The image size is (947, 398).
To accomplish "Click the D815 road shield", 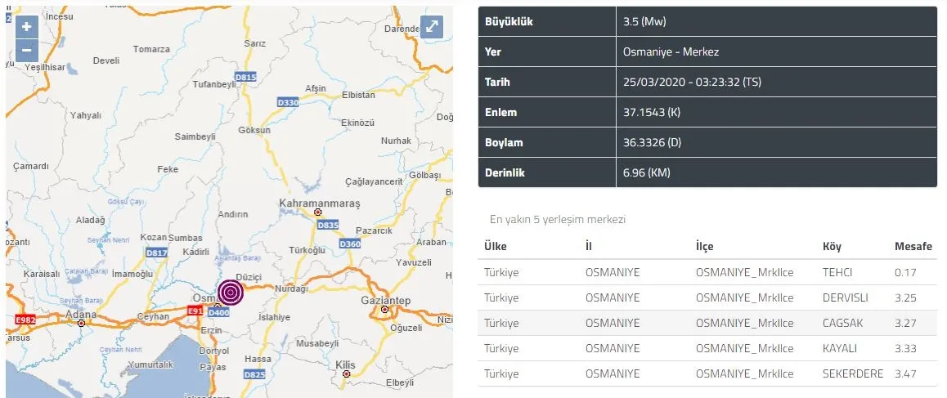I will (245, 77).
